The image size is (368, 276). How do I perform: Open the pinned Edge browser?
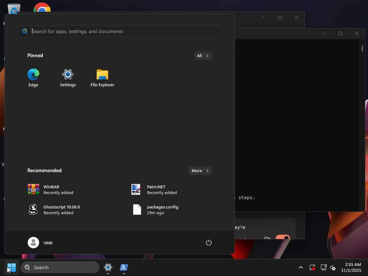click(x=33, y=78)
